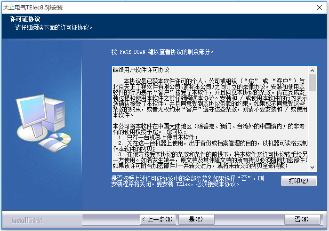
Task: Click the license scrollbar down arrow
Action: (x=313, y=166)
